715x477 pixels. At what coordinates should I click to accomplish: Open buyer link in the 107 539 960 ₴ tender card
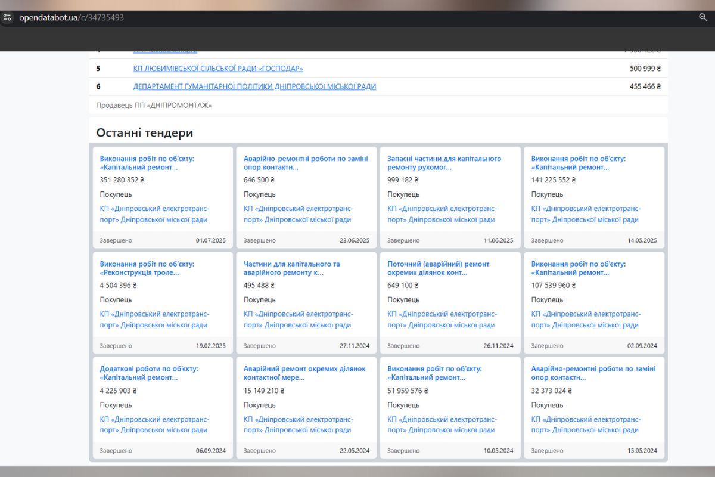[x=586, y=320]
